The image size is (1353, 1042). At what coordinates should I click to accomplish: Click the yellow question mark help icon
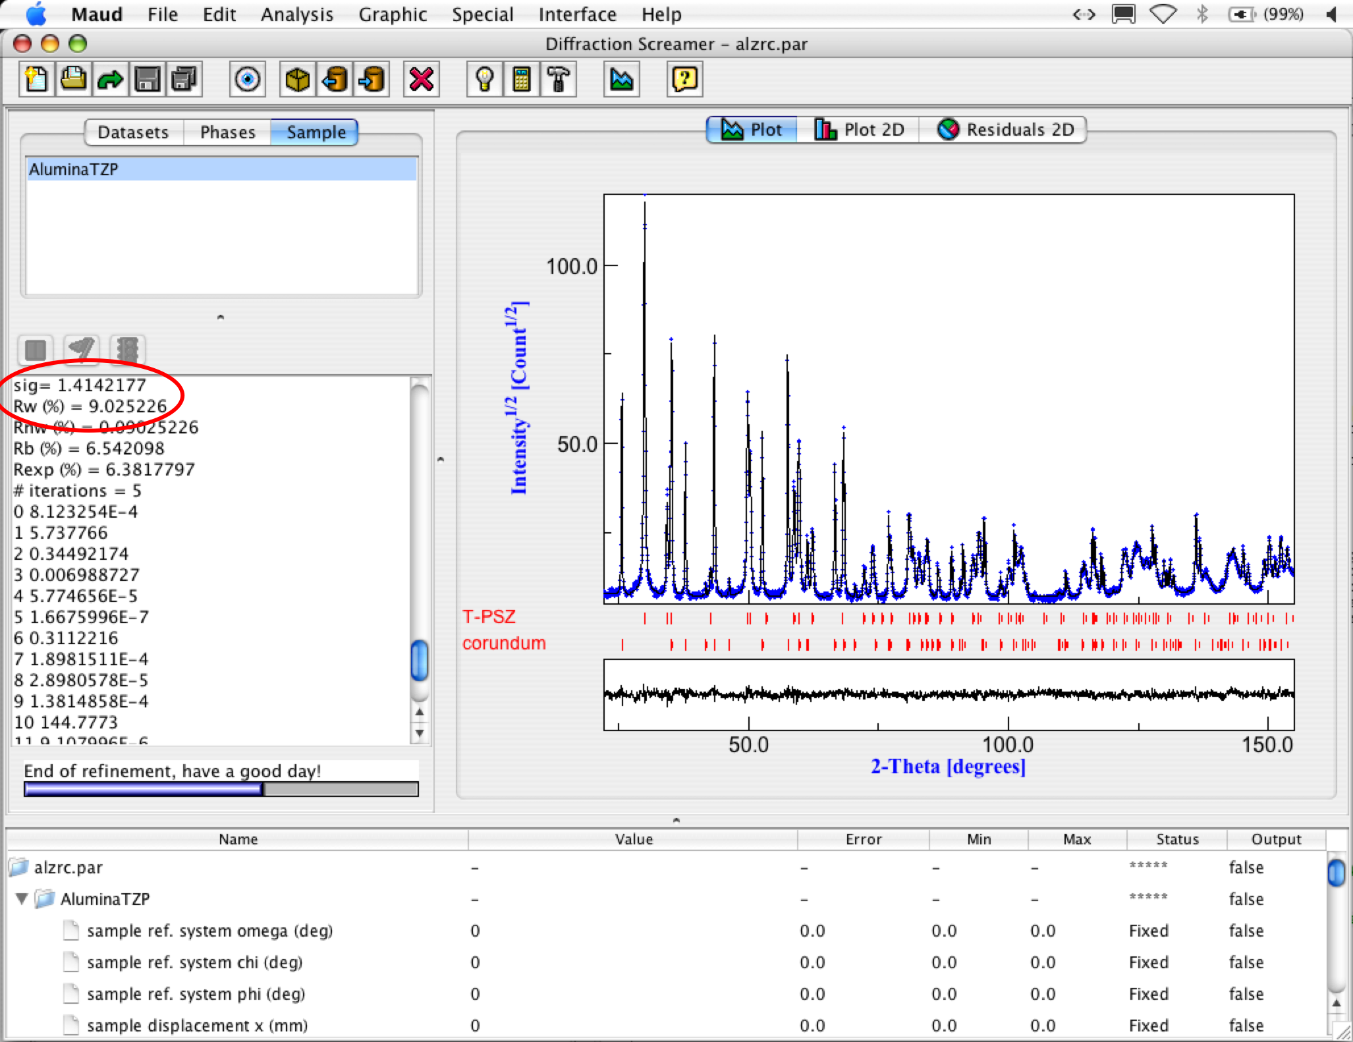(x=684, y=80)
